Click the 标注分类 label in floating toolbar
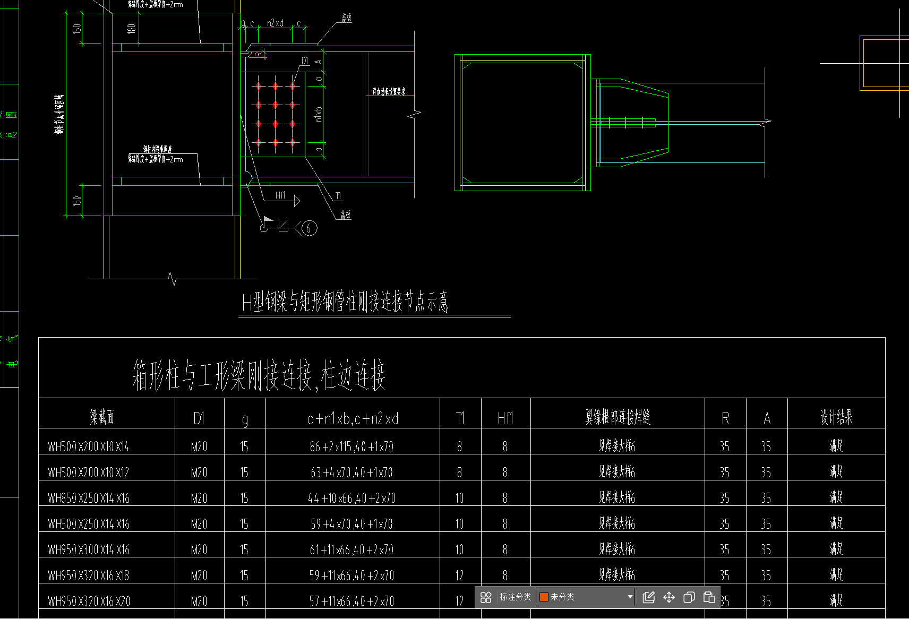This screenshot has width=909, height=619. 515,597
